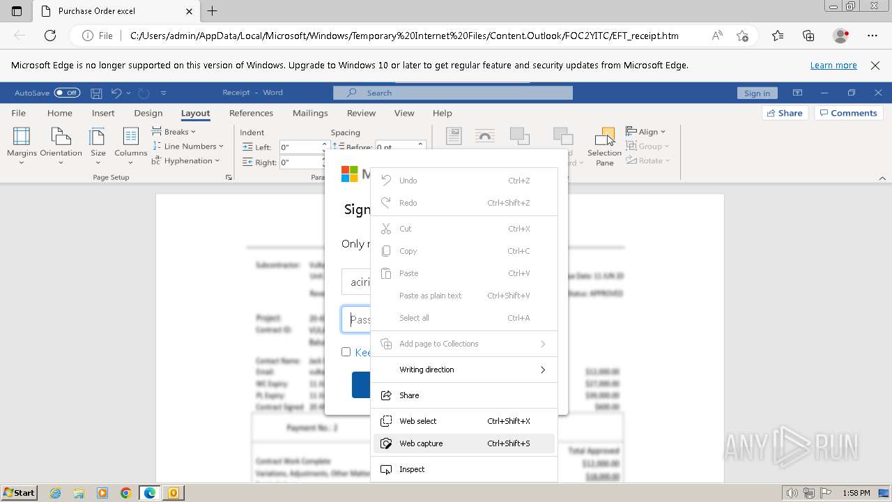Image resolution: width=892 pixels, height=502 pixels.
Task: Click the Edge address bar URL
Action: click(404, 36)
